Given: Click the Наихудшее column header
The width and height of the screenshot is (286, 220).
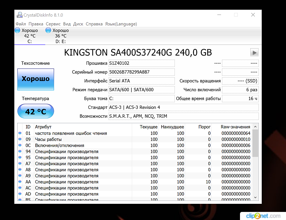Looking at the screenshot, I should click(x=172, y=127).
